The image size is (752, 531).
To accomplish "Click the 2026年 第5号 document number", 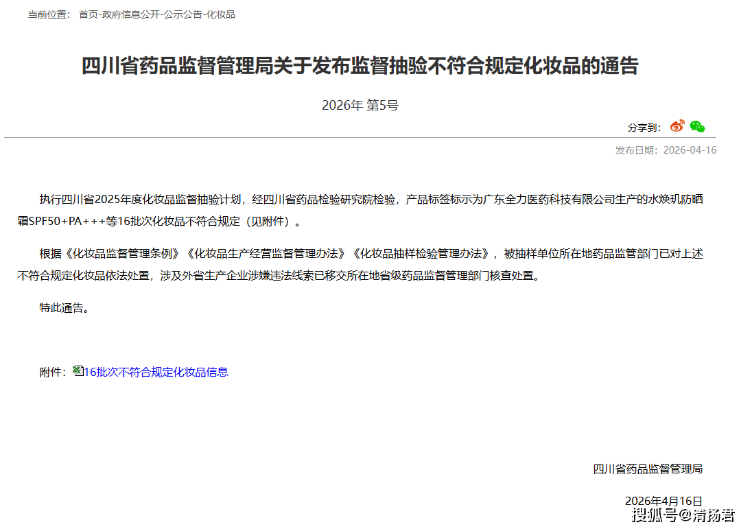I will click(x=360, y=105).
